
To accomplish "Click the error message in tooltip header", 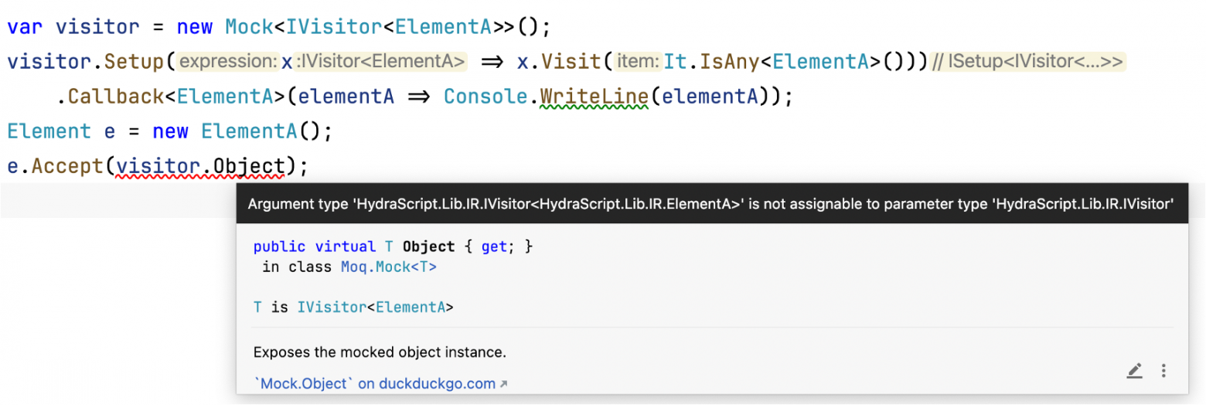I will point(710,204).
